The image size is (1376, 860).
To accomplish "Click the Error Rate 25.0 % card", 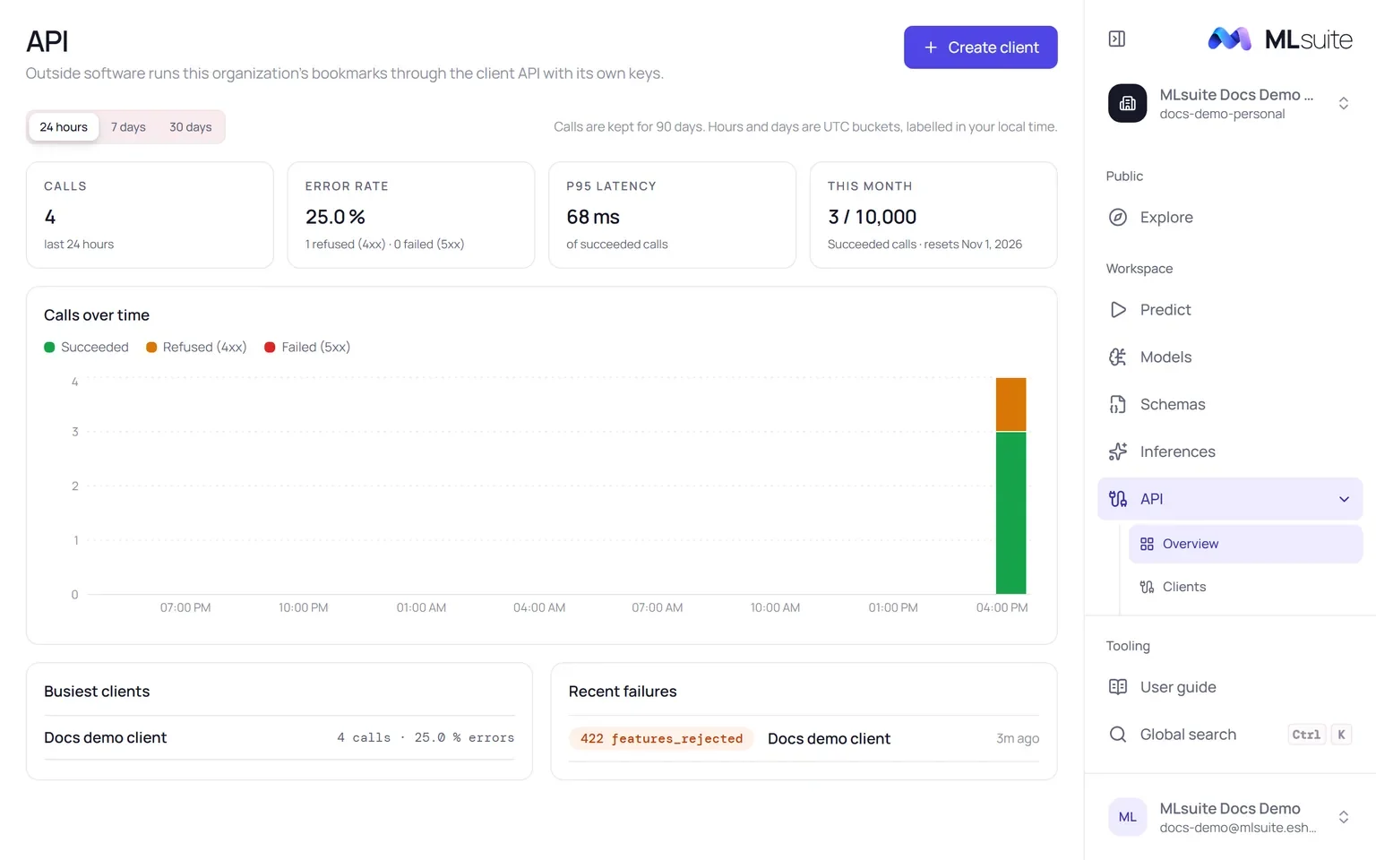I will click(x=410, y=215).
